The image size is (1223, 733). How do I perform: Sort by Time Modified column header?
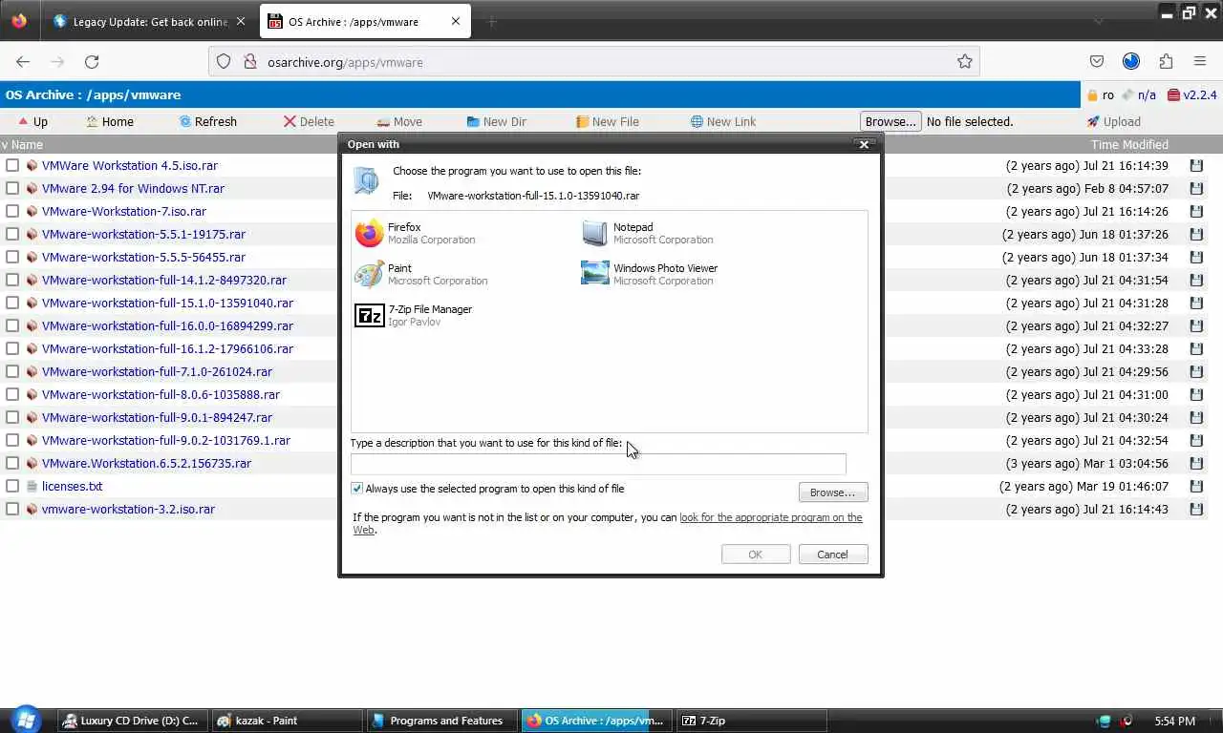click(1129, 145)
